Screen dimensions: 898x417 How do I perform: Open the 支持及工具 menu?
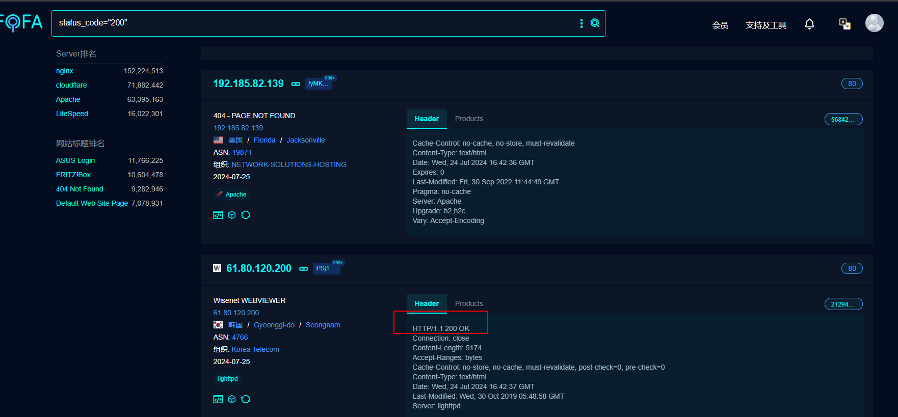[766, 25]
